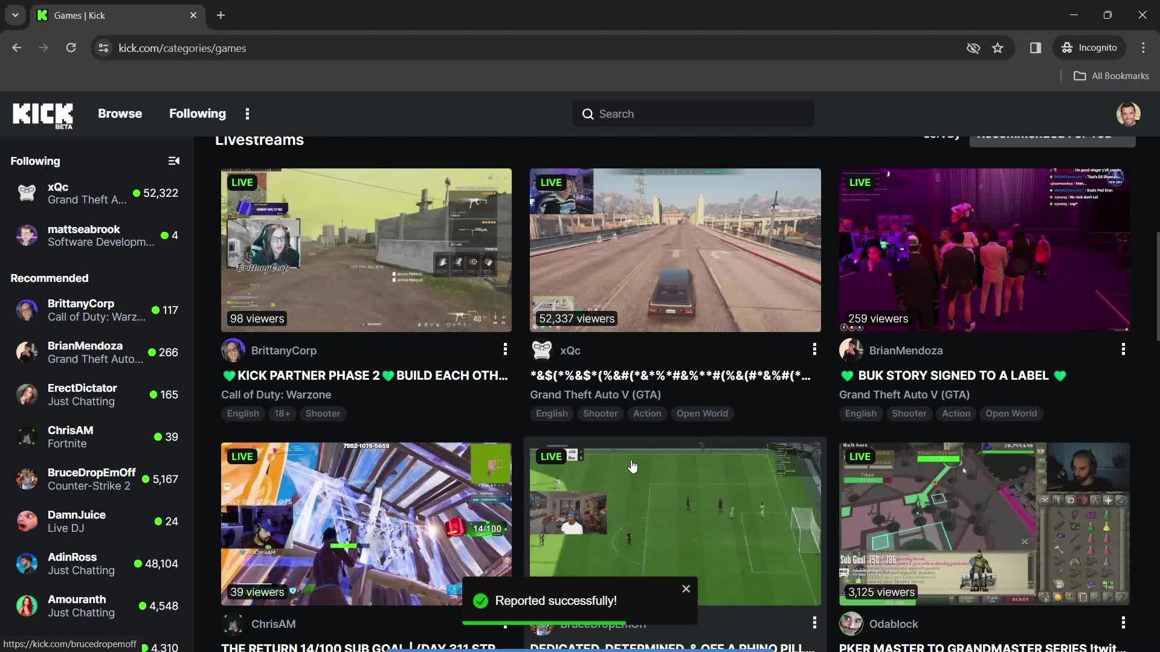Open browser side panel
Screen dimensions: 1160x652
point(1036,48)
